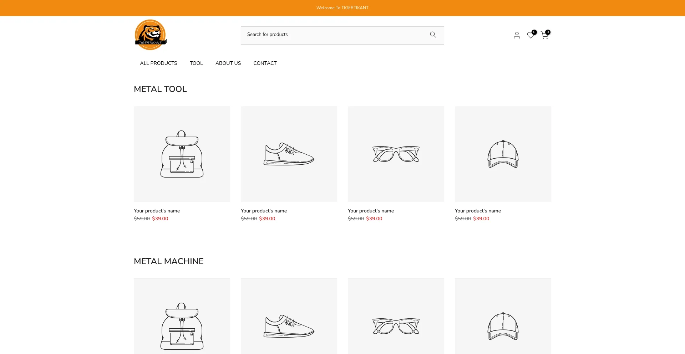Click the $59.00 crossed-out price below the sunglasses

click(x=356, y=219)
